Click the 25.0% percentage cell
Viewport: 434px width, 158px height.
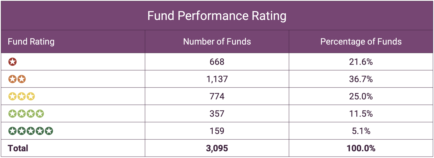[x=361, y=96]
